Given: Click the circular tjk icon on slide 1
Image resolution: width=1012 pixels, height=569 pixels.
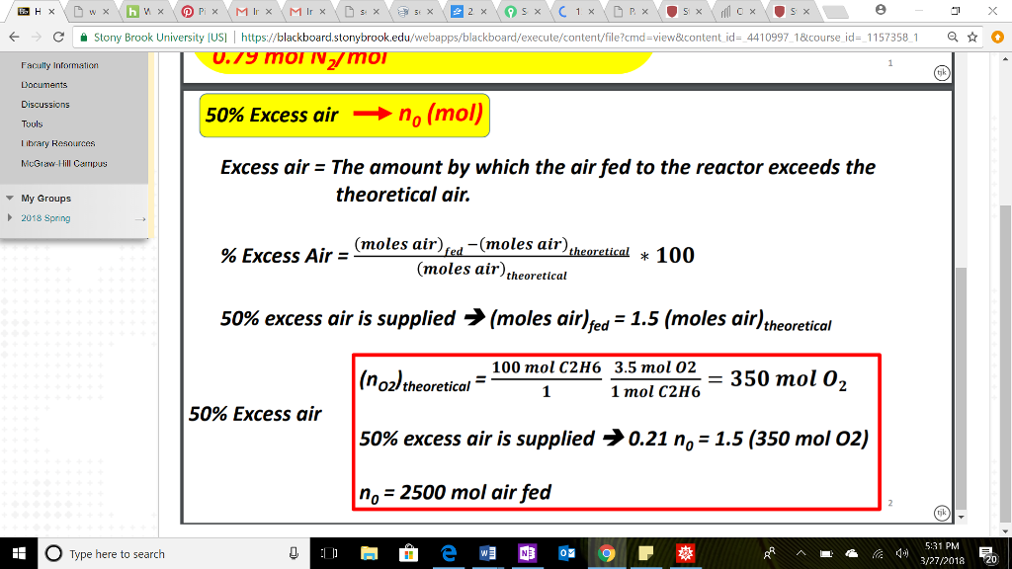Looking at the screenshot, I should pyautogui.click(x=942, y=73).
